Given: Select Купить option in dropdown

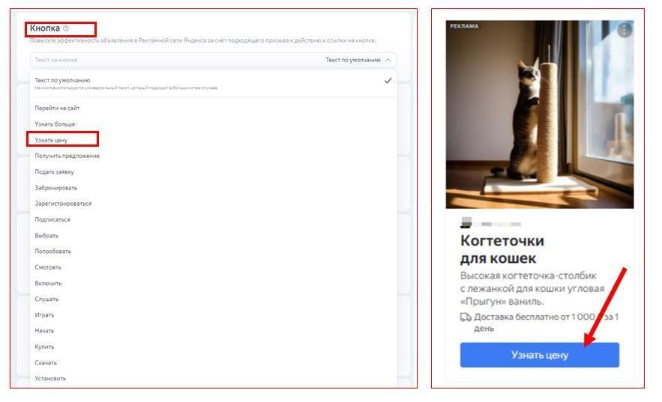Looking at the screenshot, I should pos(44,347).
